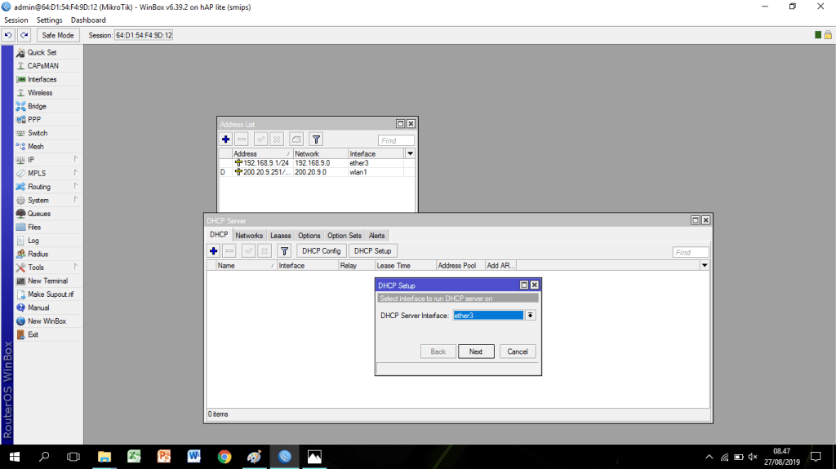The height and width of the screenshot is (469, 836).
Task: Open the DHCP Server Interface dropdown arrow
Action: tap(531, 316)
